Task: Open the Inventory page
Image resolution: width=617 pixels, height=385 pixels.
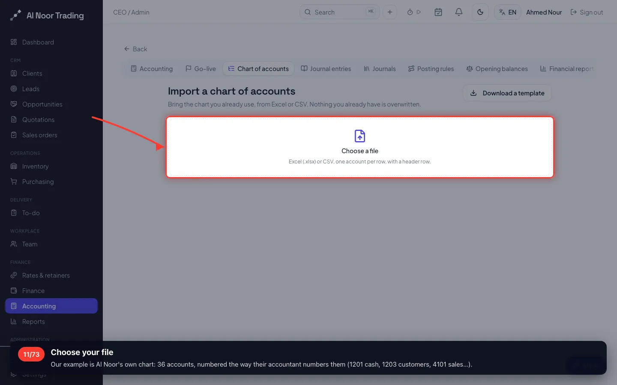Action: coord(51,166)
